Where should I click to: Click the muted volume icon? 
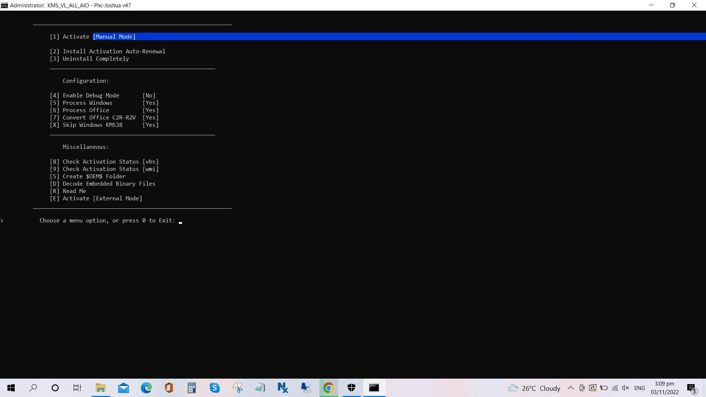tap(625, 388)
